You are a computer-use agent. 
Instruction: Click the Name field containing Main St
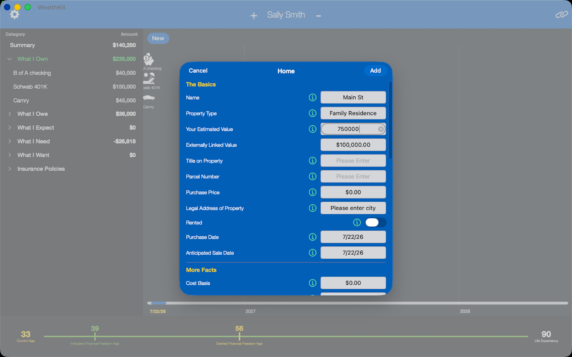click(x=353, y=97)
